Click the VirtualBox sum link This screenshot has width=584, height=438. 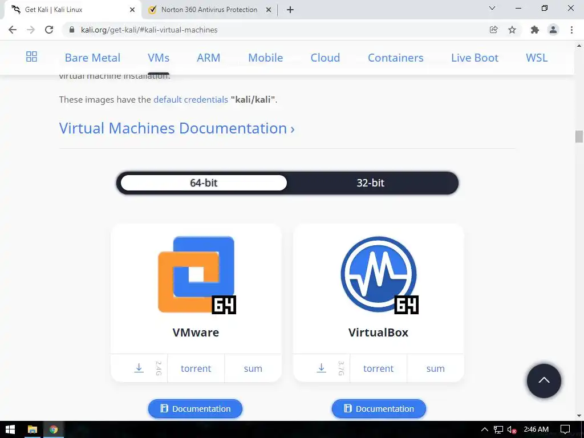[x=435, y=368]
